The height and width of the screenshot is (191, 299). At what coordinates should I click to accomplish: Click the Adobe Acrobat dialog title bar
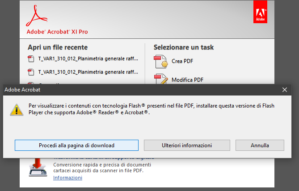(134, 90)
